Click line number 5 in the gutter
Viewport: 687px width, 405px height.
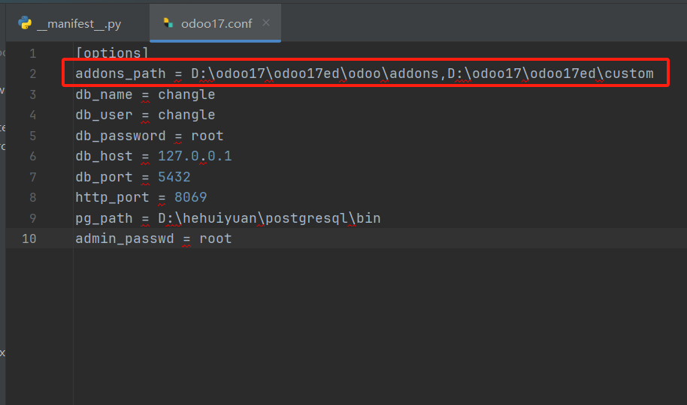point(33,136)
